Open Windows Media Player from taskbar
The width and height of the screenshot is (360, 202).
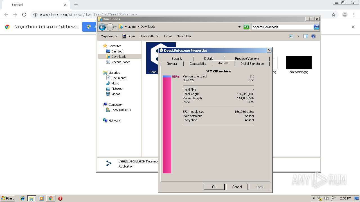[x=41, y=198]
